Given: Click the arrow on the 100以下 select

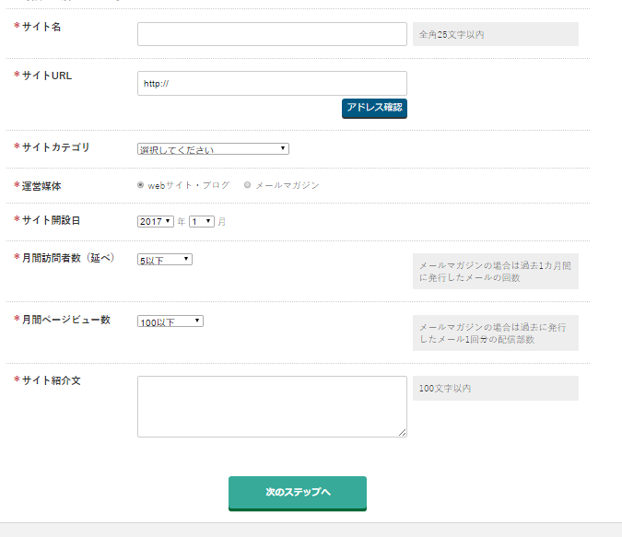Looking at the screenshot, I should [197, 321].
